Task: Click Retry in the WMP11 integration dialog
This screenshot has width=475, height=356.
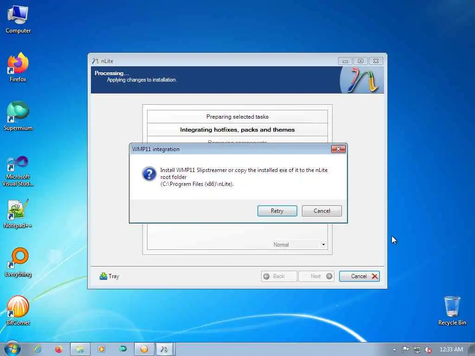Action: pyautogui.click(x=277, y=211)
